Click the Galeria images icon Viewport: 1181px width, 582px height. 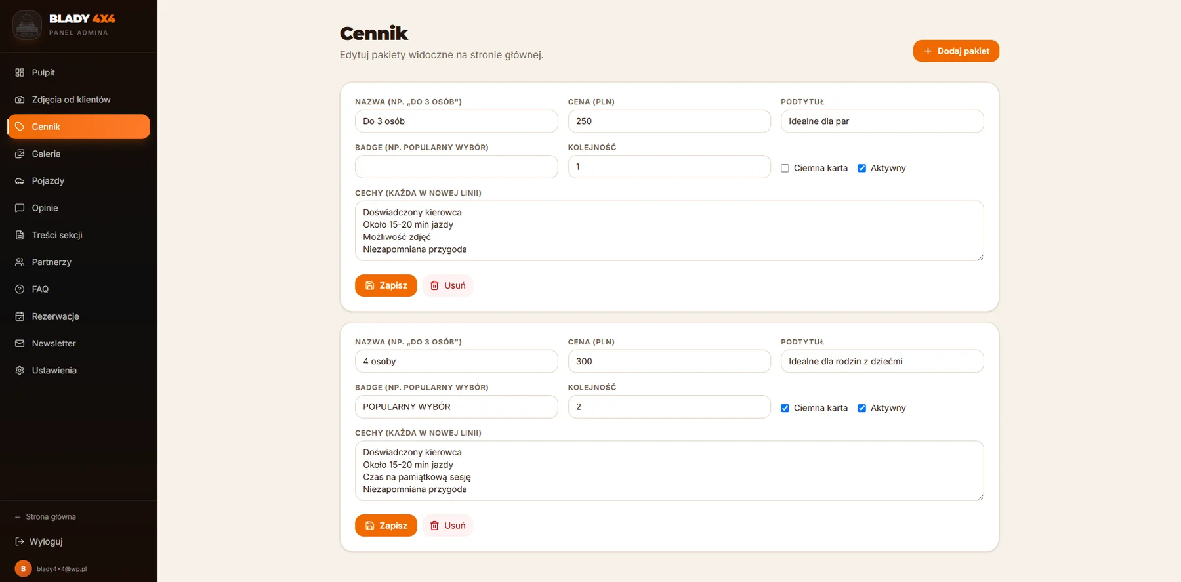[20, 154]
